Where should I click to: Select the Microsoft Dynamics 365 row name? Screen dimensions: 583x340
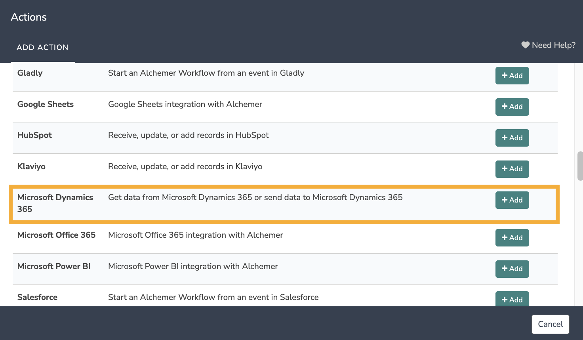click(x=55, y=203)
